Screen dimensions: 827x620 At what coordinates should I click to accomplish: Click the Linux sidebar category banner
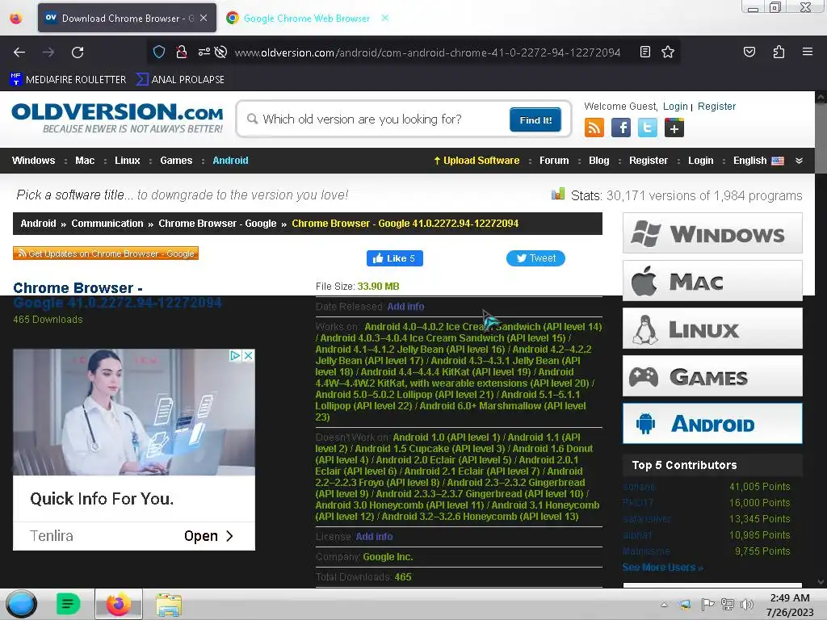(x=712, y=329)
